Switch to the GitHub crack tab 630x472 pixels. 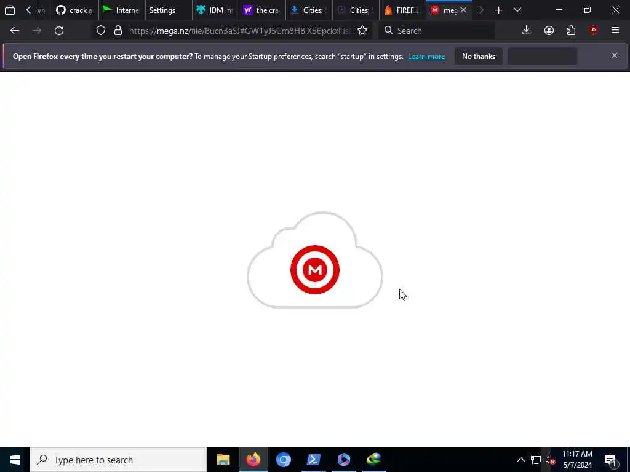pyautogui.click(x=75, y=10)
